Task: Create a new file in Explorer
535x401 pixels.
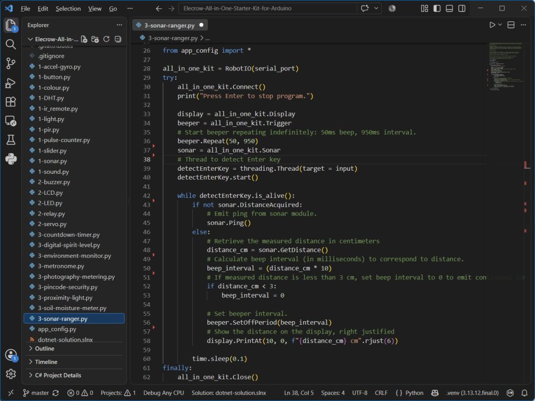Action: click(84, 39)
